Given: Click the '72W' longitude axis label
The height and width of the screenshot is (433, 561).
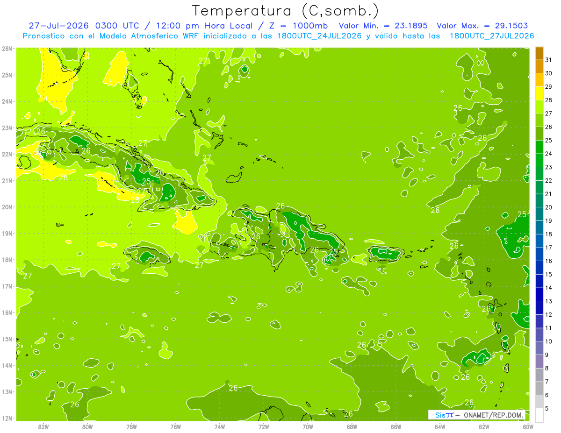Looking at the screenshot, I should tap(264, 426).
